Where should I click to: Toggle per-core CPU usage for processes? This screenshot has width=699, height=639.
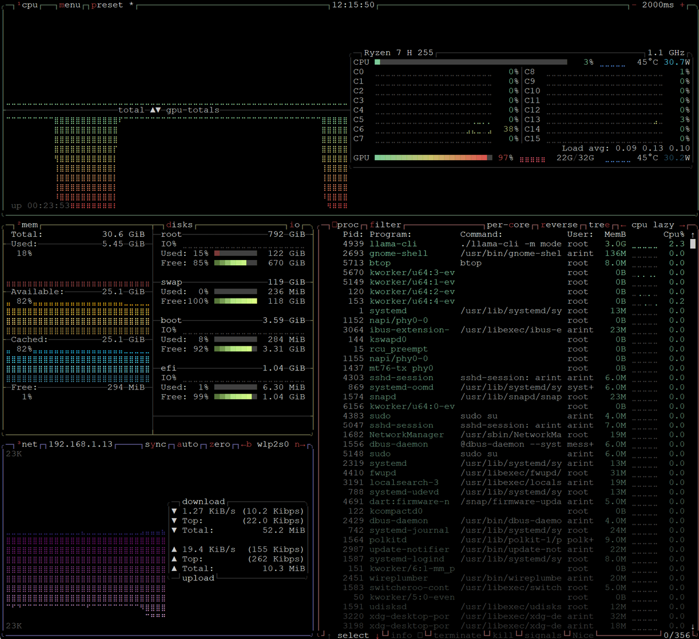(x=509, y=225)
